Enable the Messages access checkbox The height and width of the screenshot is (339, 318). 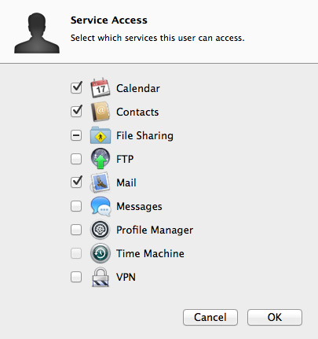(76, 206)
